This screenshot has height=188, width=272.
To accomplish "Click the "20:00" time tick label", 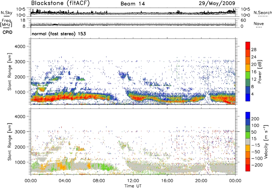I will (201, 181).
